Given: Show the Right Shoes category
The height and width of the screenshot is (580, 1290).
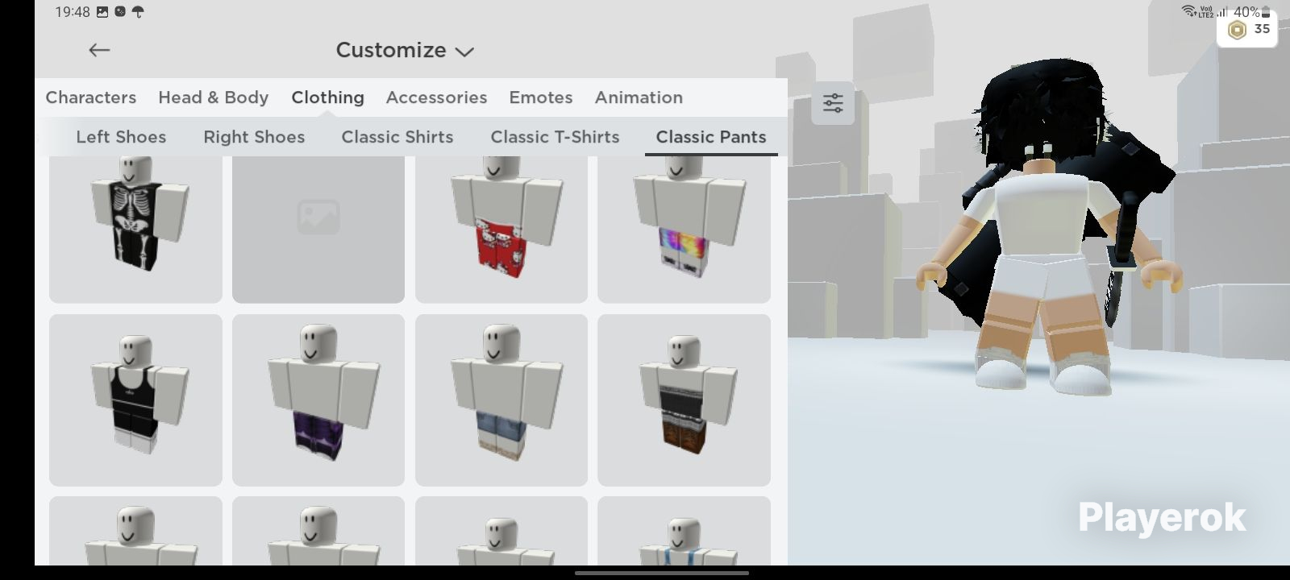Looking at the screenshot, I should point(254,137).
